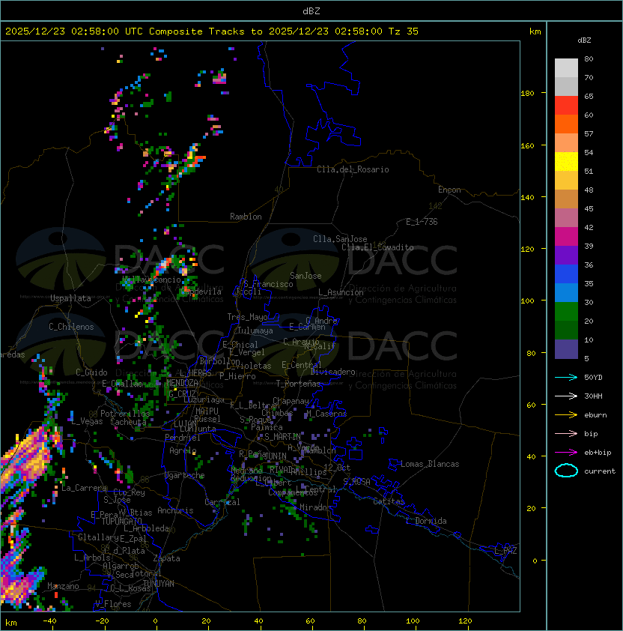Click the Encon place label

click(449, 190)
